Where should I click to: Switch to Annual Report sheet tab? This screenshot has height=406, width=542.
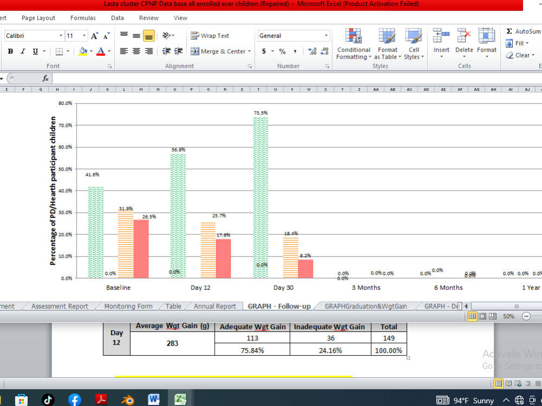coord(215,306)
